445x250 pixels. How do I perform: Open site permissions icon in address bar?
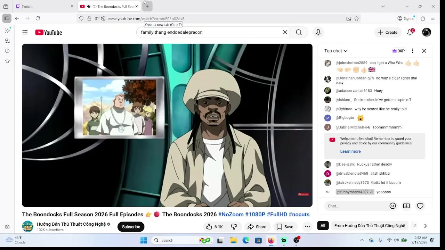coord(97,19)
